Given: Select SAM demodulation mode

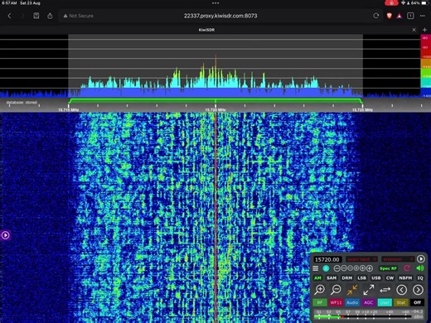Looking at the screenshot, I should pyautogui.click(x=332, y=278).
